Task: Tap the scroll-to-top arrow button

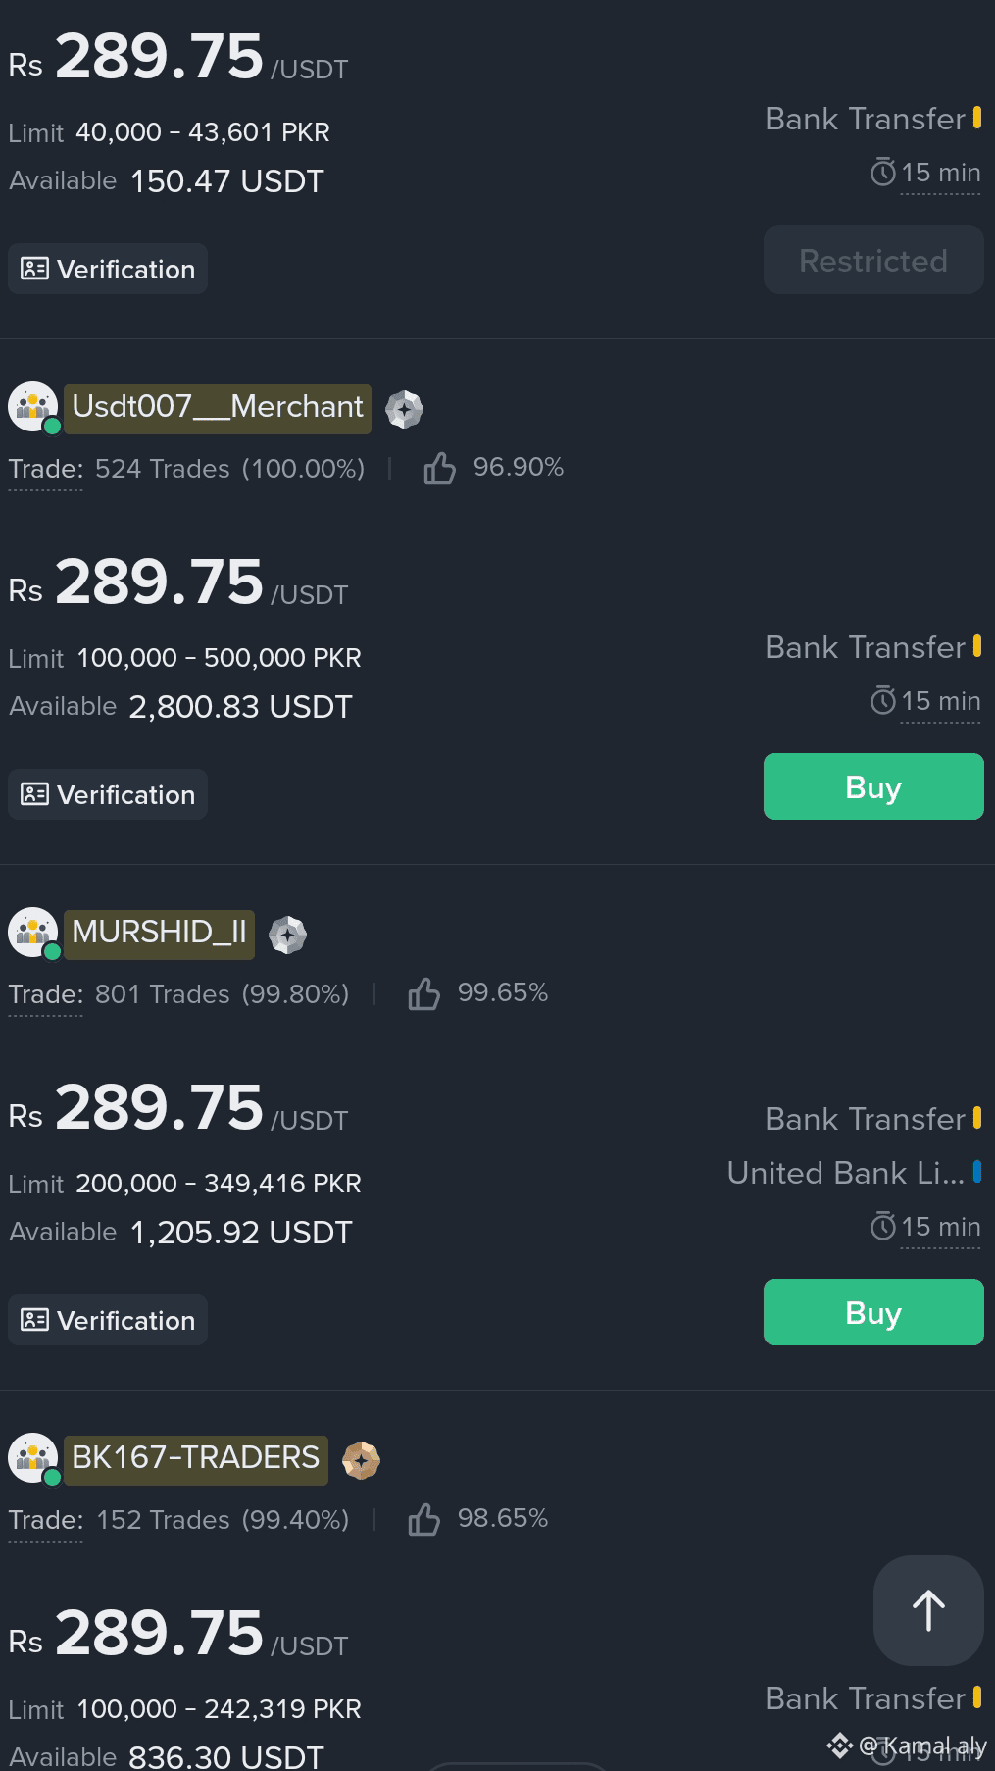Action: click(x=928, y=1610)
